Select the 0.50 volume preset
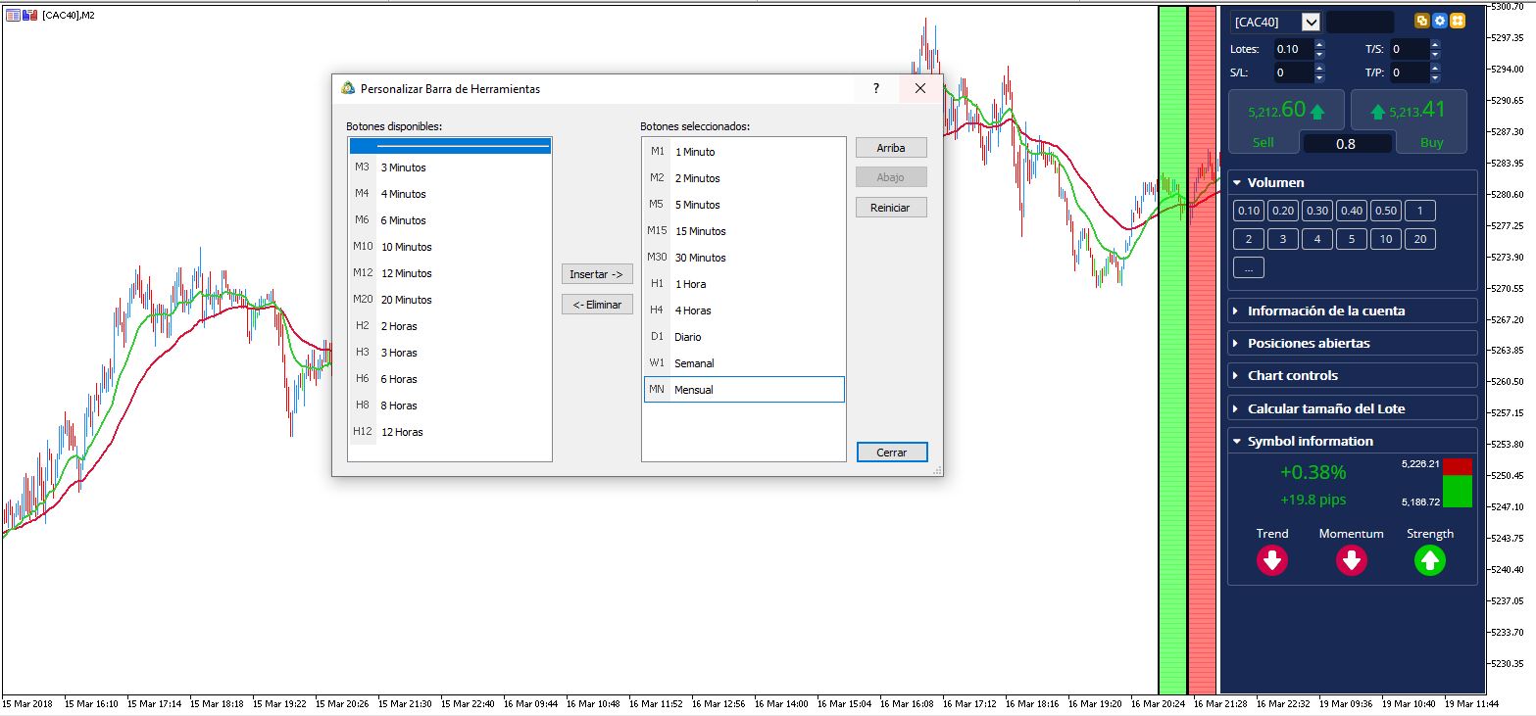Image resolution: width=1536 pixels, height=716 pixels. [x=1385, y=211]
